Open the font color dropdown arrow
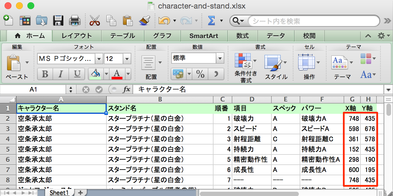Screen dimensions: 393x196 (128, 74)
